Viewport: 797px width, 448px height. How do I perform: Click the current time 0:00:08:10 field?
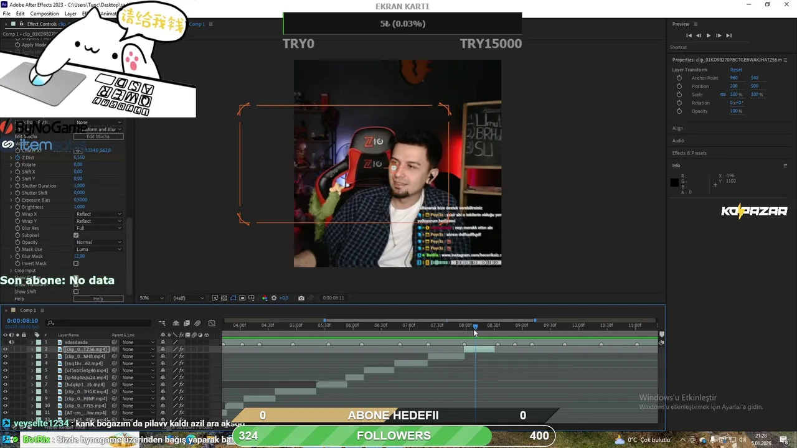[22, 320]
